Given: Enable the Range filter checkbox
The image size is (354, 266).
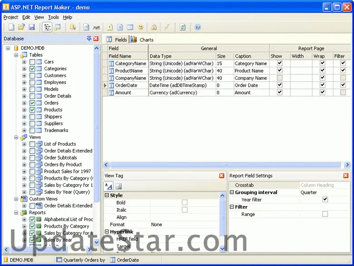Looking at the screenshot, I should click(325, 214).
